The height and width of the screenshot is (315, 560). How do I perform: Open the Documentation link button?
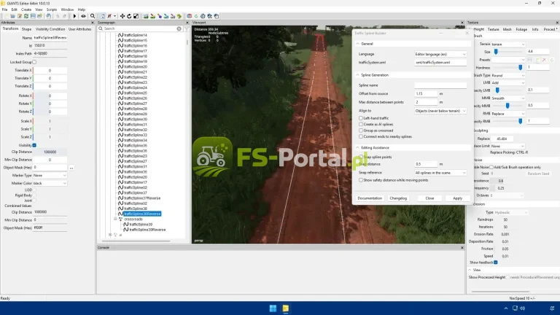370,198
